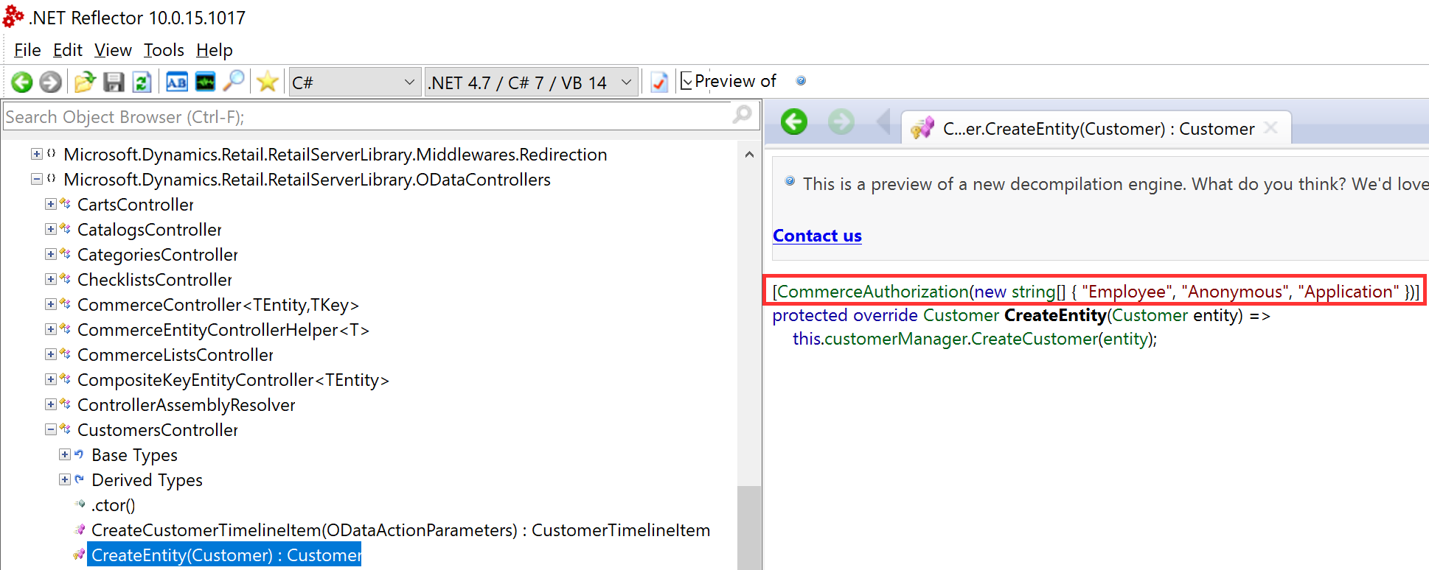This screenshot has height=570, width=1429.
Task: Click the .ctor() constructor icon
Action: [80, 504]
